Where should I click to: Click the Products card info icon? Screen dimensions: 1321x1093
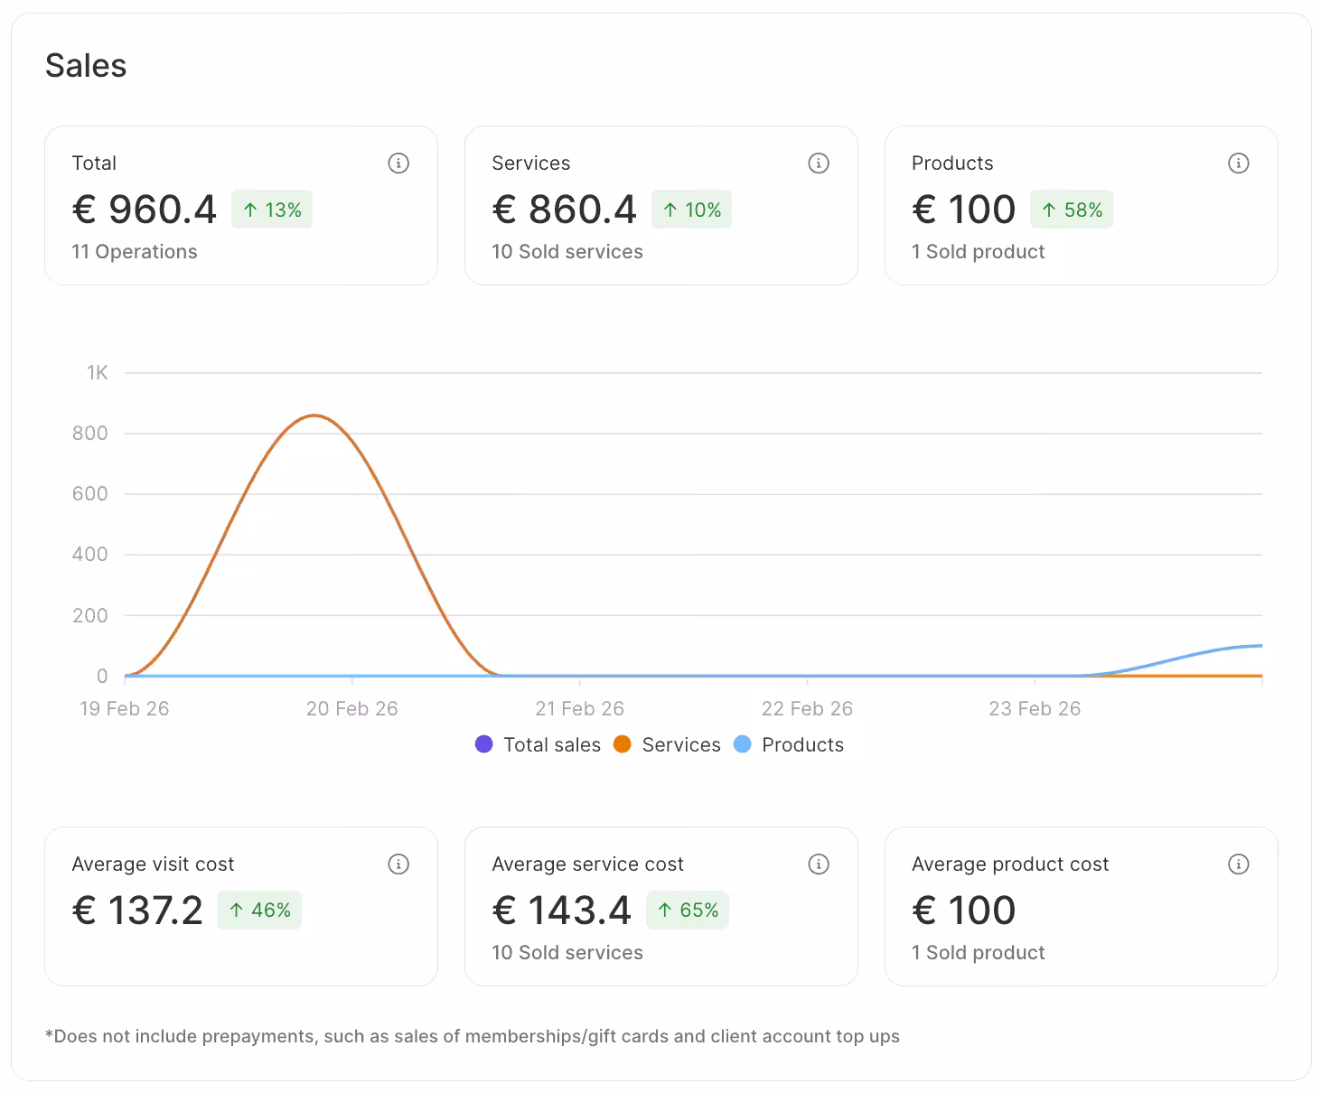[x=1238, y=163]
